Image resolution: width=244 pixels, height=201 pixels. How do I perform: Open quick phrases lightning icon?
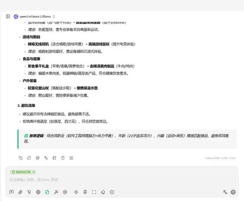tap(76, 192)
